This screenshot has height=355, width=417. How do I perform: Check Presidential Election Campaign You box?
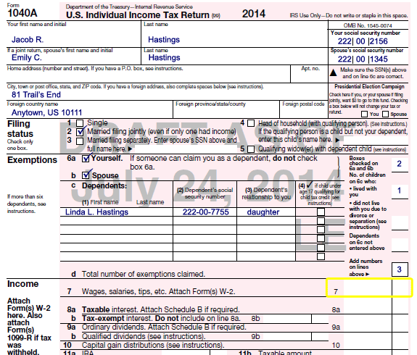tap(364, 114)
